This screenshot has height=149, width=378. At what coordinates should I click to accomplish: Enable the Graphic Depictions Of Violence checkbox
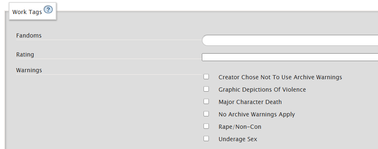pos(206,89)
